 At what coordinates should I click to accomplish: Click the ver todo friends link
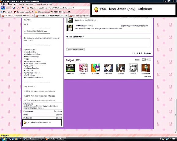pyautogui.click(x=148, y=77)
